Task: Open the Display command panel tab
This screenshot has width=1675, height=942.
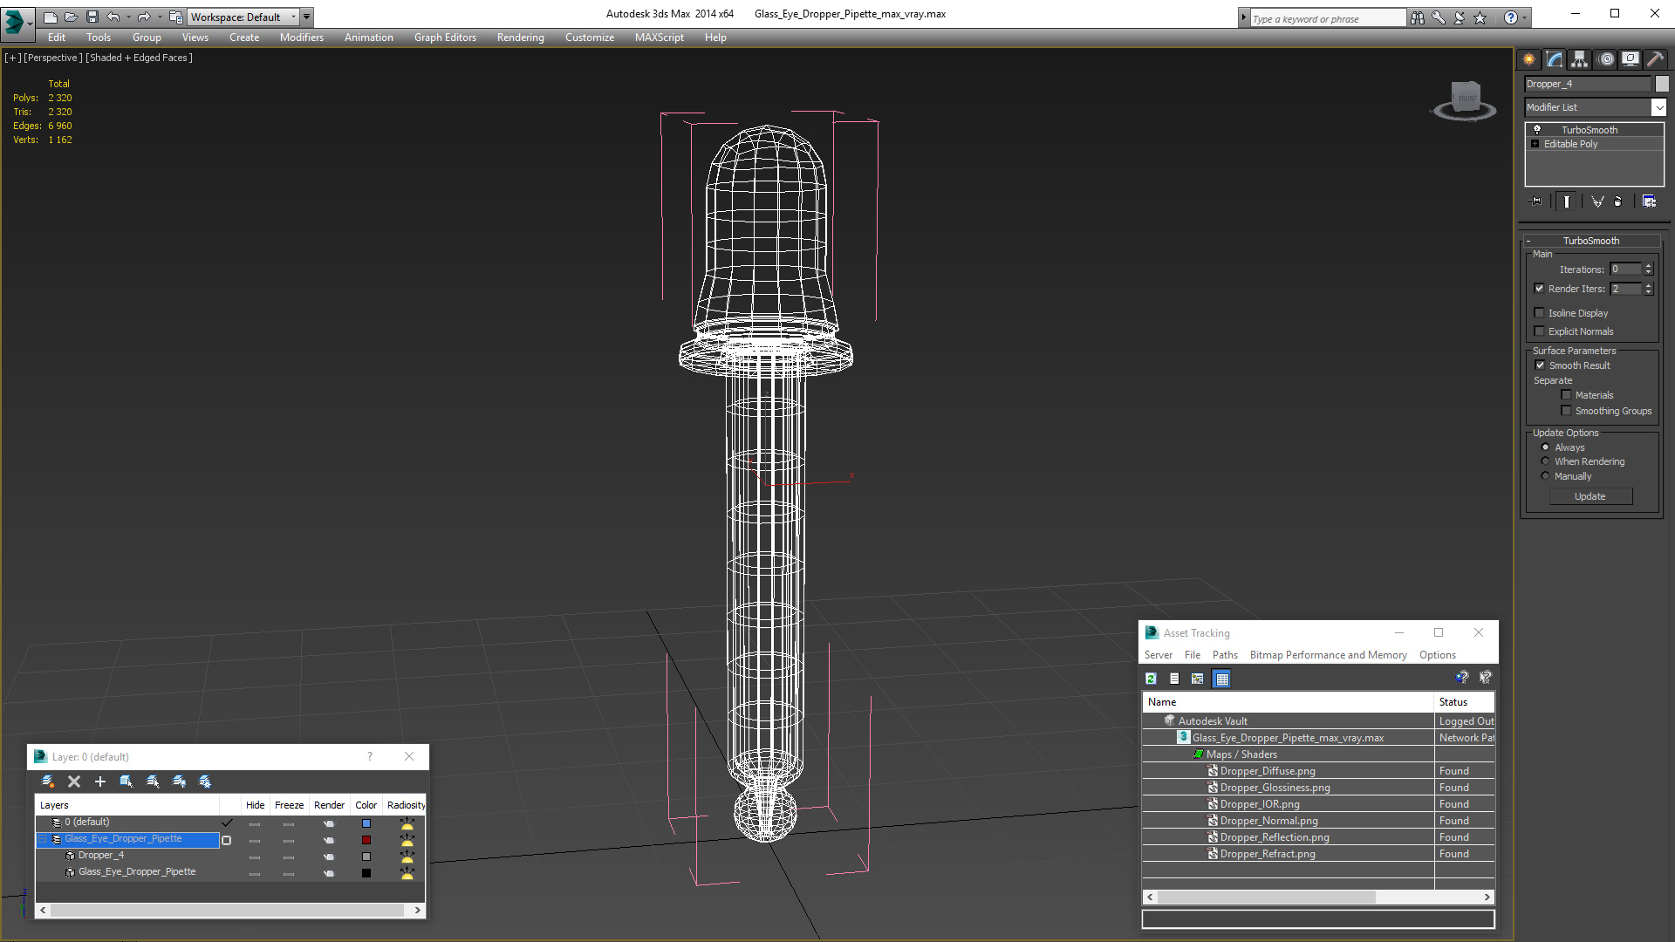Action: [x=1630, y=59]
